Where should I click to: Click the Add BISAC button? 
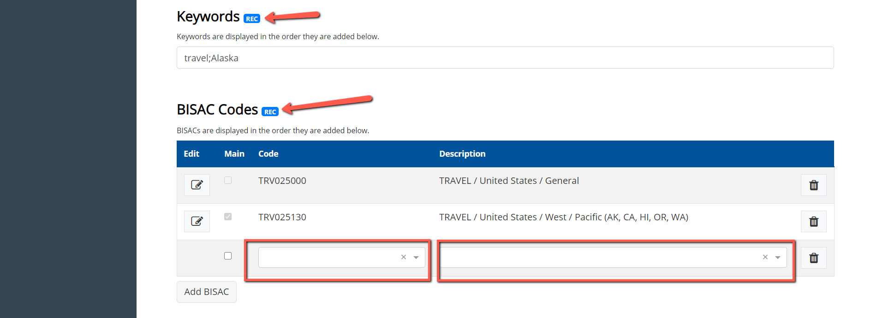pos(206,292)
